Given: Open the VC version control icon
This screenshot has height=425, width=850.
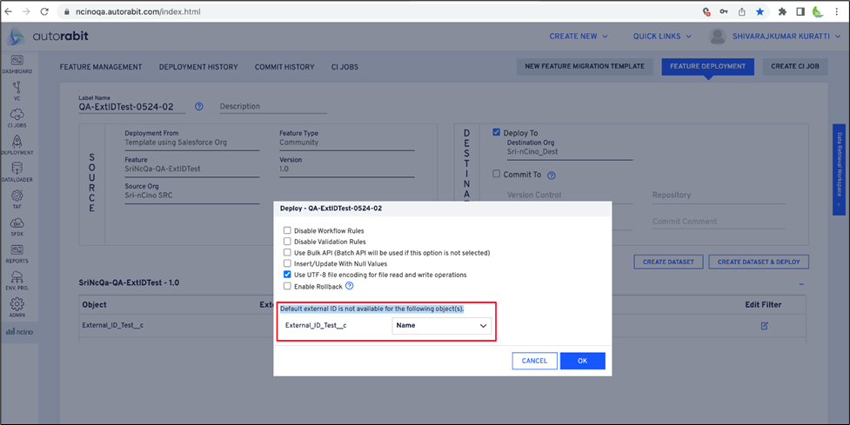Looking at the screenshot, I should 17,88.
